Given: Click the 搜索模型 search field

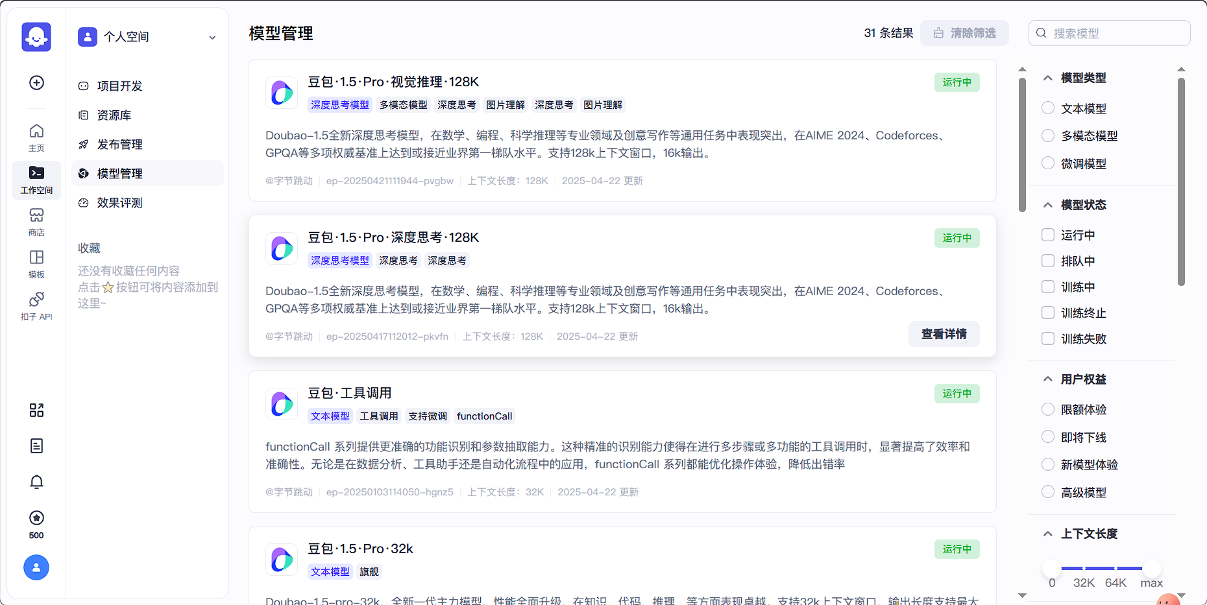Looking at the screenshot, I should pos(1109,33).
